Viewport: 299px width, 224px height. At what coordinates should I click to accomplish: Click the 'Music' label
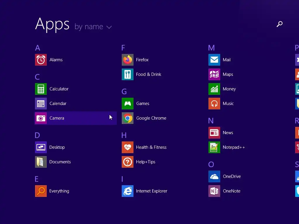(x=228, y=104)
